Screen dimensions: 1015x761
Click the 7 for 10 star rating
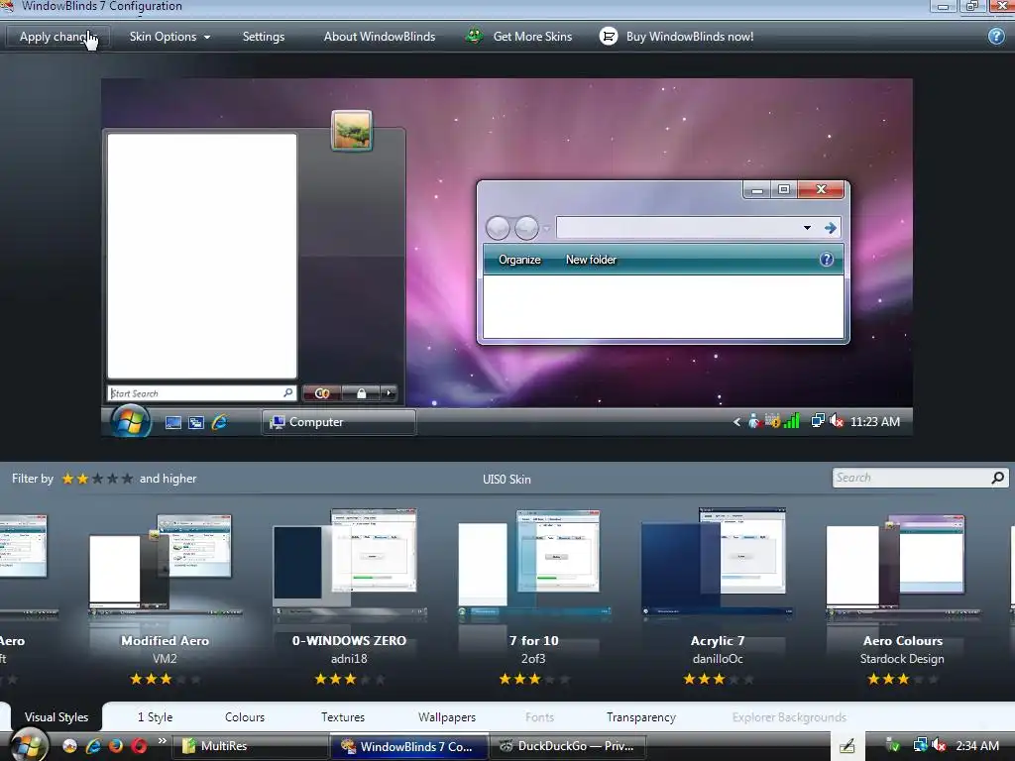534,680
